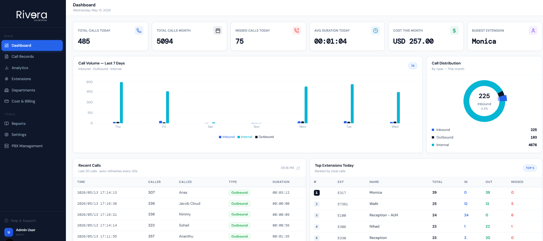The width and height of the screenshot is (543, 241).
Task: Toggle Inbound series in chart legend
Action: [227, 137]
